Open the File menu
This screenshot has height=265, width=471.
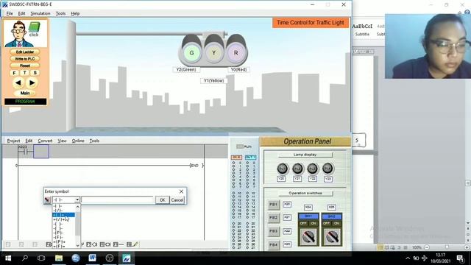coord(10,13)
